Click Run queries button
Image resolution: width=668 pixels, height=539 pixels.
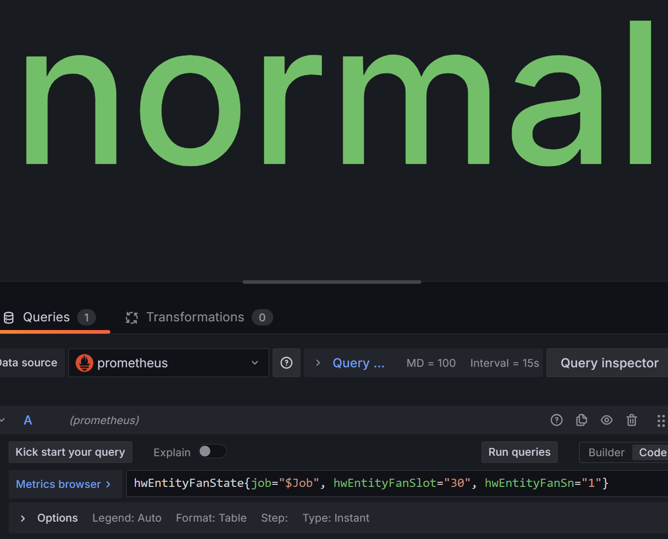click(x=519, y=452)
